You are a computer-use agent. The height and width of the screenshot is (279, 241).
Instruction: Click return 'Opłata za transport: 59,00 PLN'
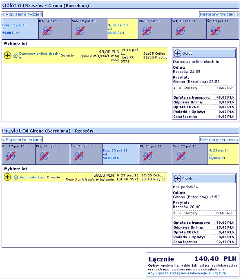(204, 223)
